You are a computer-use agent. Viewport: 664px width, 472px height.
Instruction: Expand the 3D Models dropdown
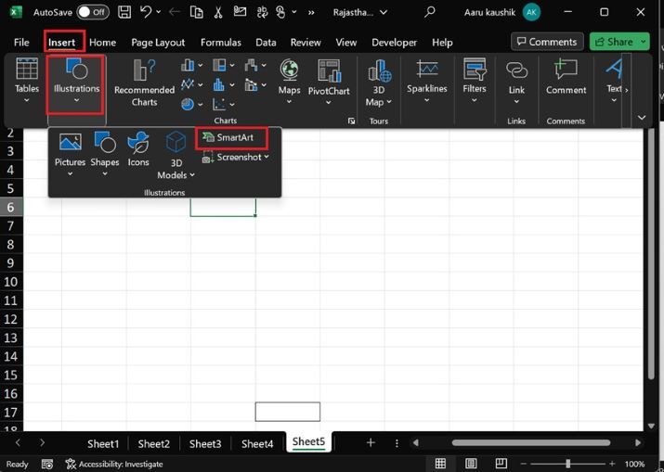176,155
